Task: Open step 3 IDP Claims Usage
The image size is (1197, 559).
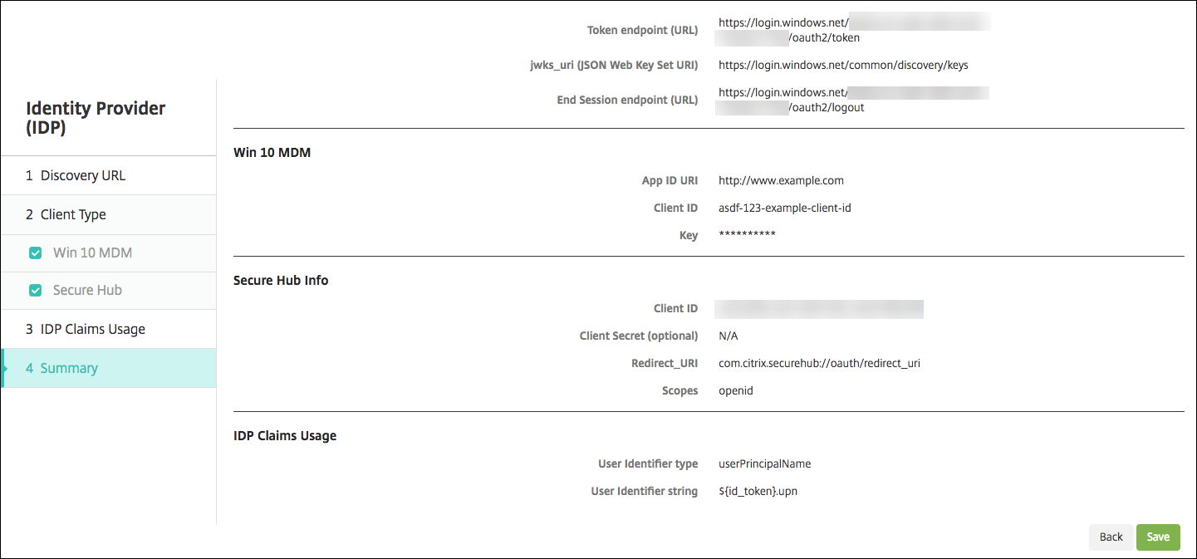Action: pyautogui.click(x=92, y=329)
